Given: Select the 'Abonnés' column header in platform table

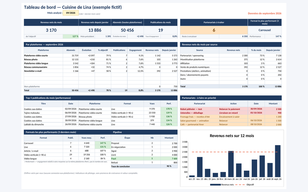Looking at the screenshot, I should [x=71, y=50].
